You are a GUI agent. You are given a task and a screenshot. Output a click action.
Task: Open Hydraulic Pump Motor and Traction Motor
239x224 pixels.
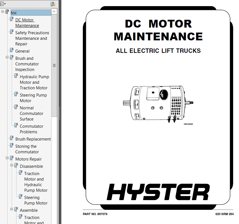click(34, 82)
